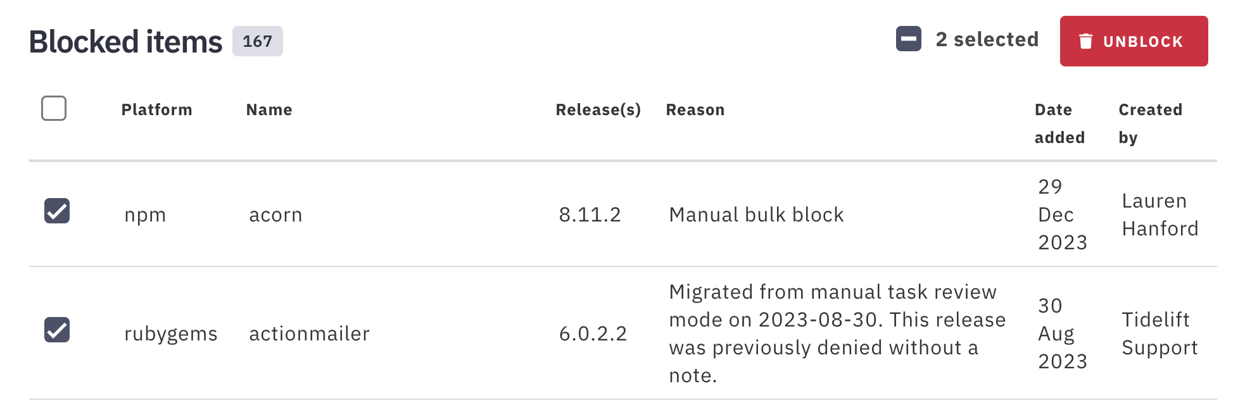Select the package name acorn
Screen dimensions: 1245x405
(275, 215)
